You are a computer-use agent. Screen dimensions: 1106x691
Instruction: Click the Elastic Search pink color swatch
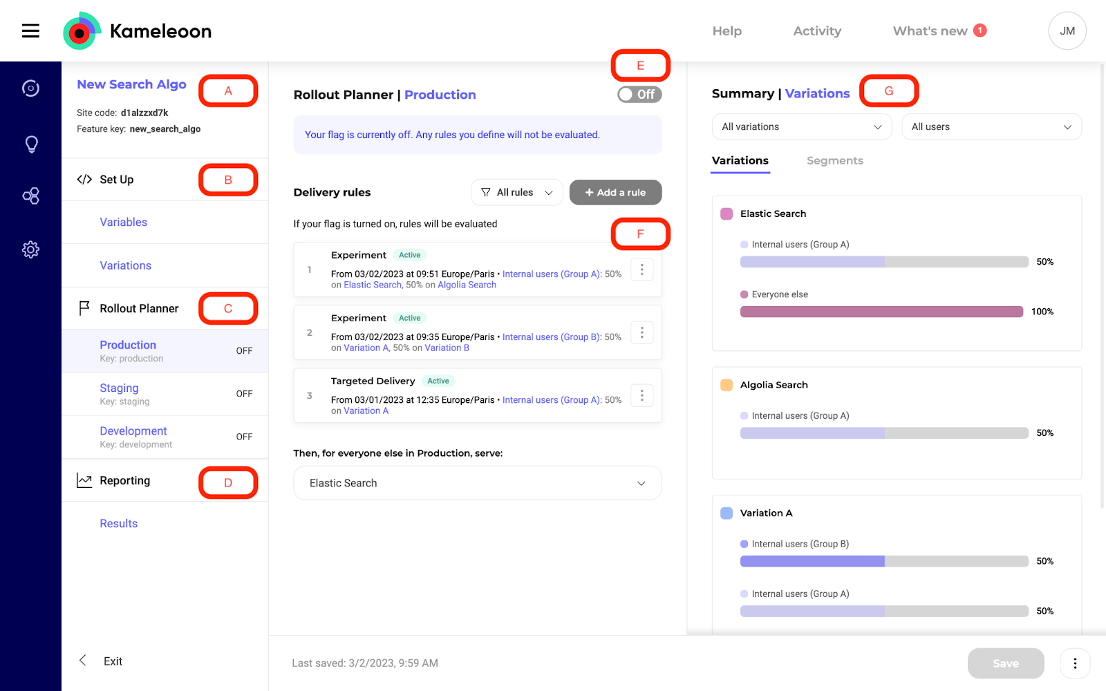727,214
